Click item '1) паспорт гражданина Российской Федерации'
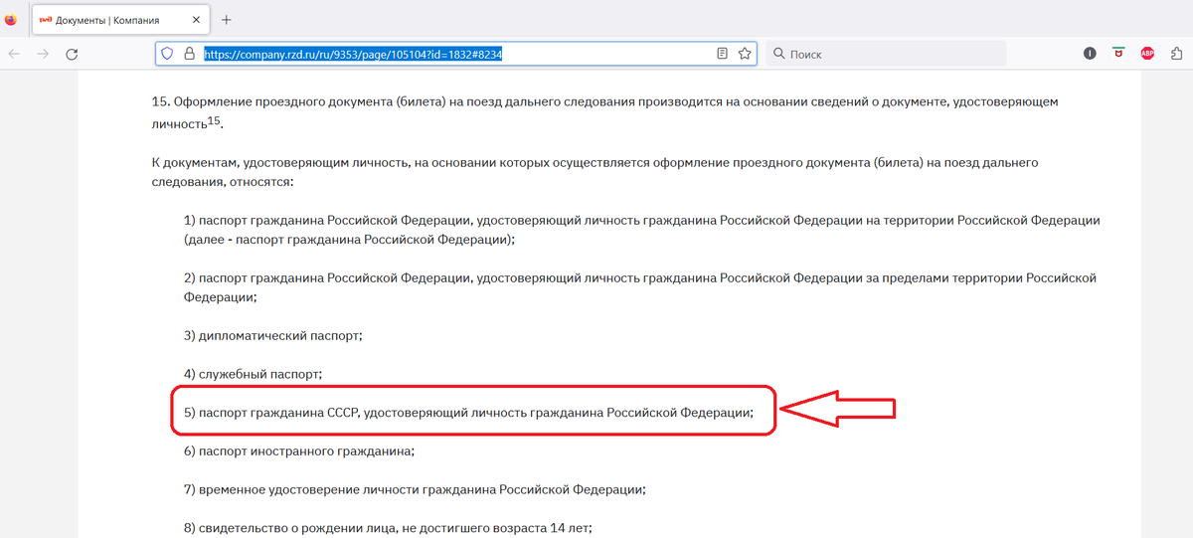The height and width of the screenshot is (538, 1193). pos(642,229)
